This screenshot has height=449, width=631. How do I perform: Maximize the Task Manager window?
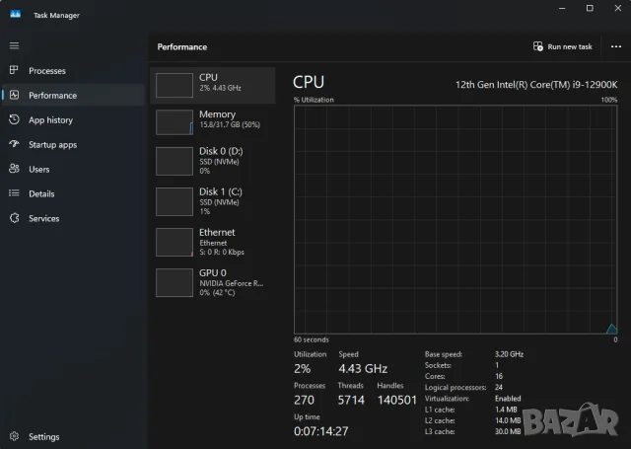[x=590, y=8]
